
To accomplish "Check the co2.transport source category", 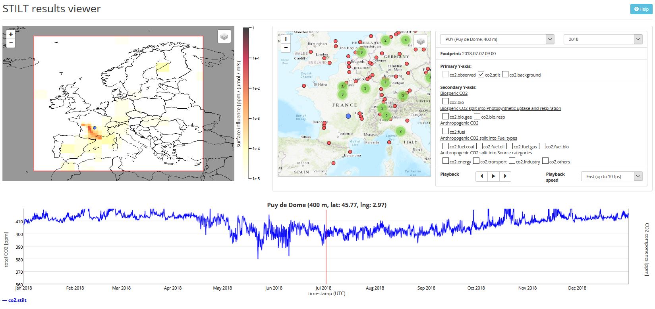I will (476, 161).
